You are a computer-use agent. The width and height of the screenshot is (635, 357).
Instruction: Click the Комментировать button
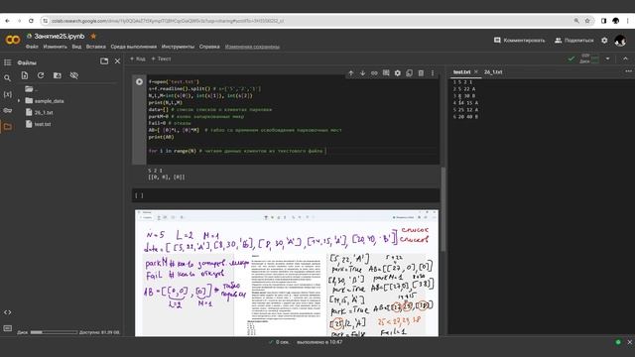[520, 40]
